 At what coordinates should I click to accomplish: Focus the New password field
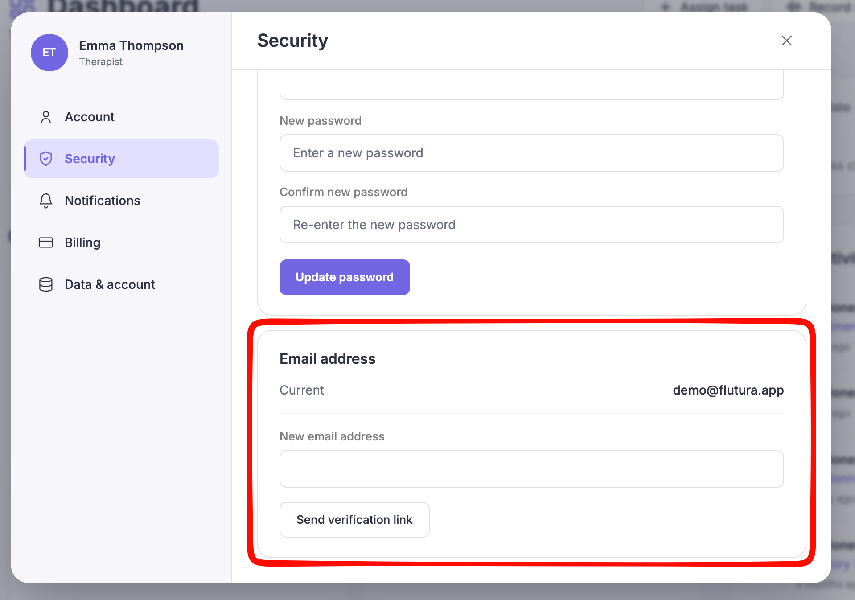coord(531,153)
